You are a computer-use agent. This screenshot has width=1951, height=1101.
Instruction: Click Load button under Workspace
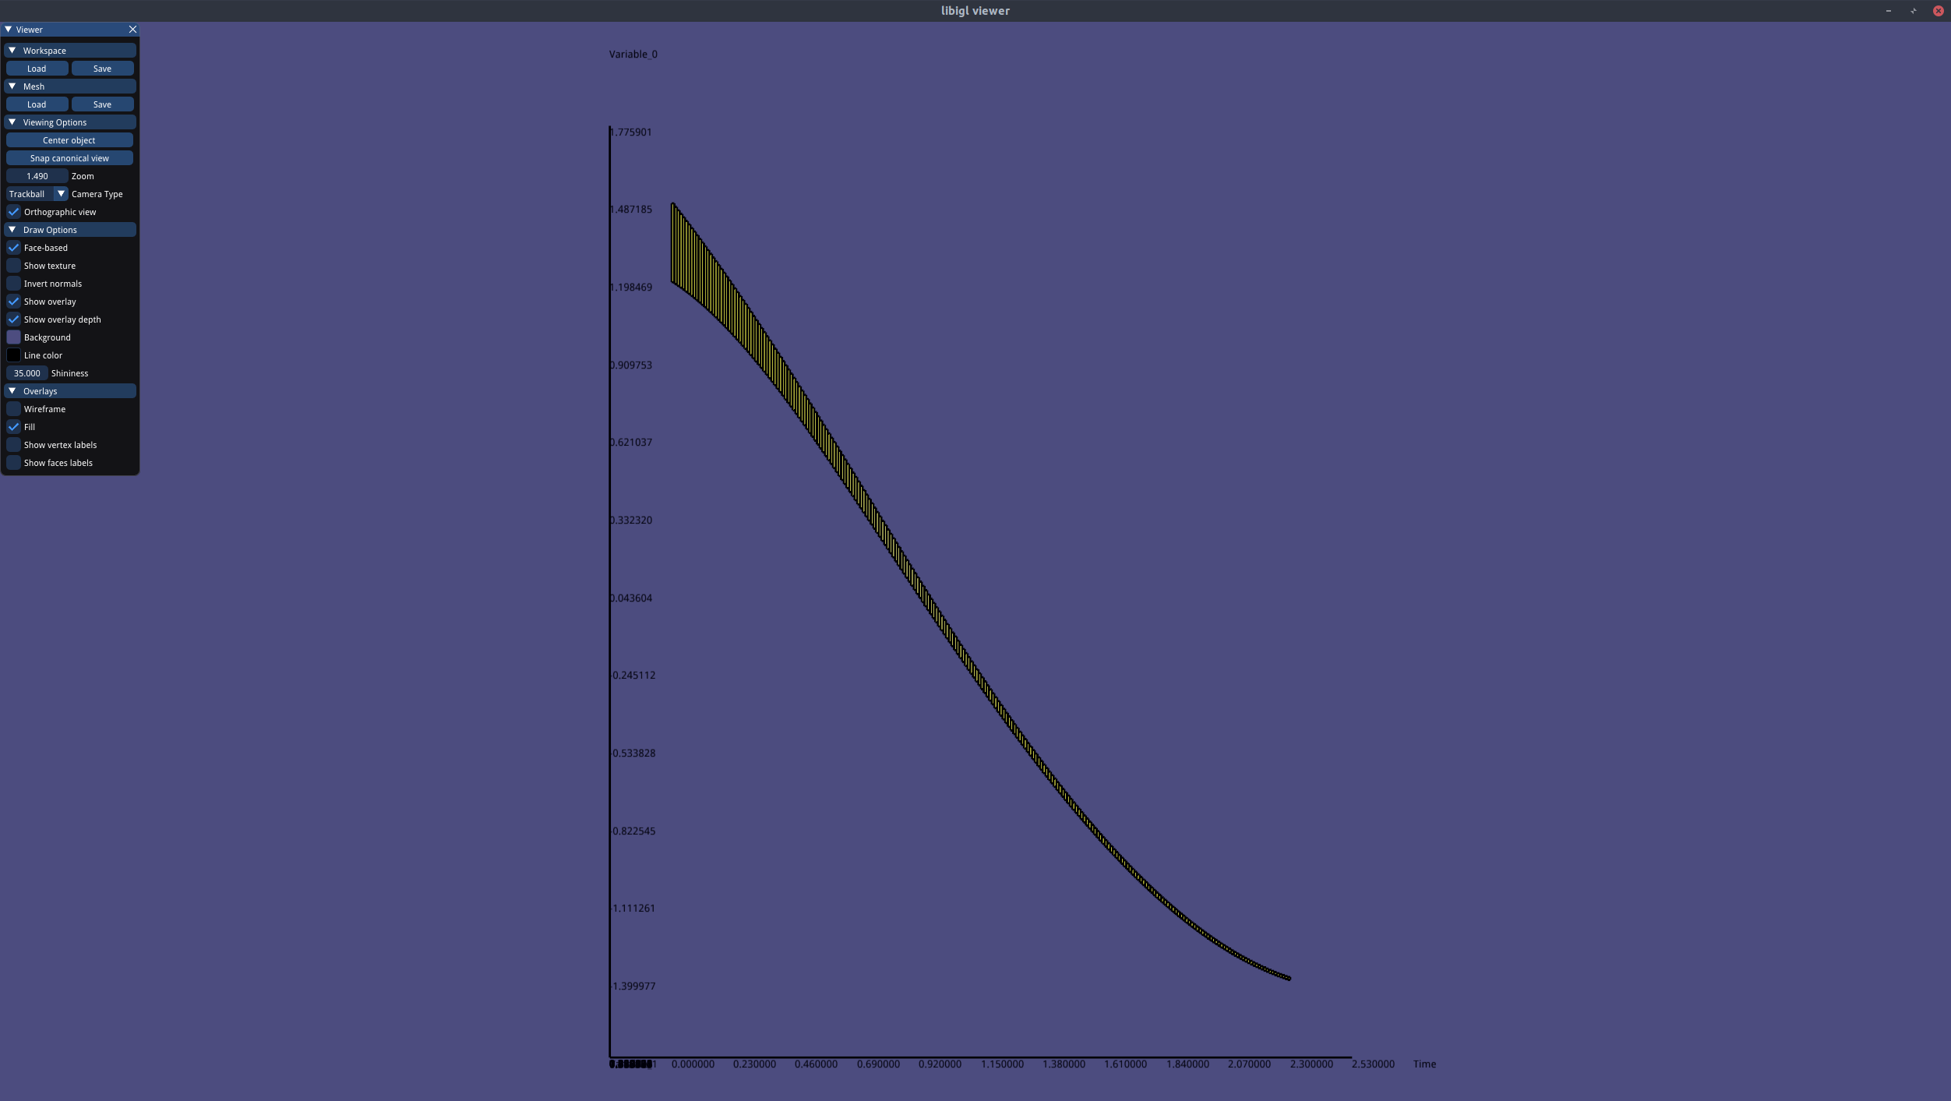(x=37, y=69)
